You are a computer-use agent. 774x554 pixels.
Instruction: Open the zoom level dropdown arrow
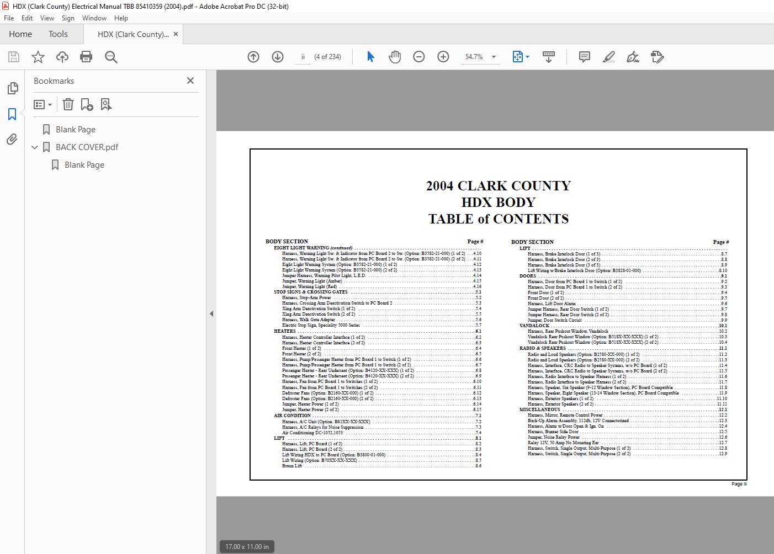click(x=494, y=57)
